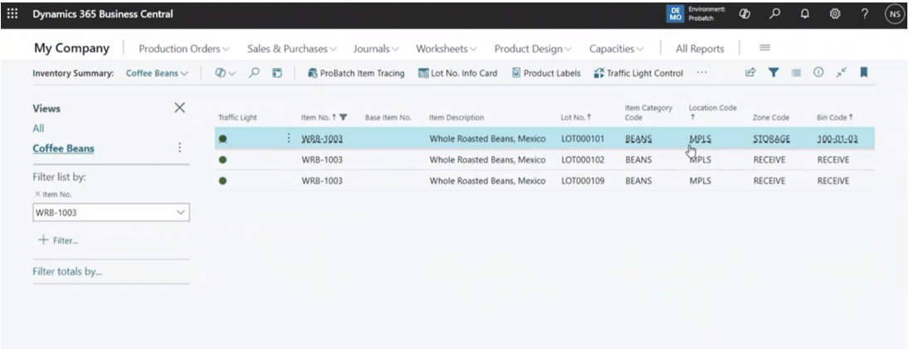Click MPLS location in LOT000101 row
The height and width of the screenshot is (349, 909).
701,139
